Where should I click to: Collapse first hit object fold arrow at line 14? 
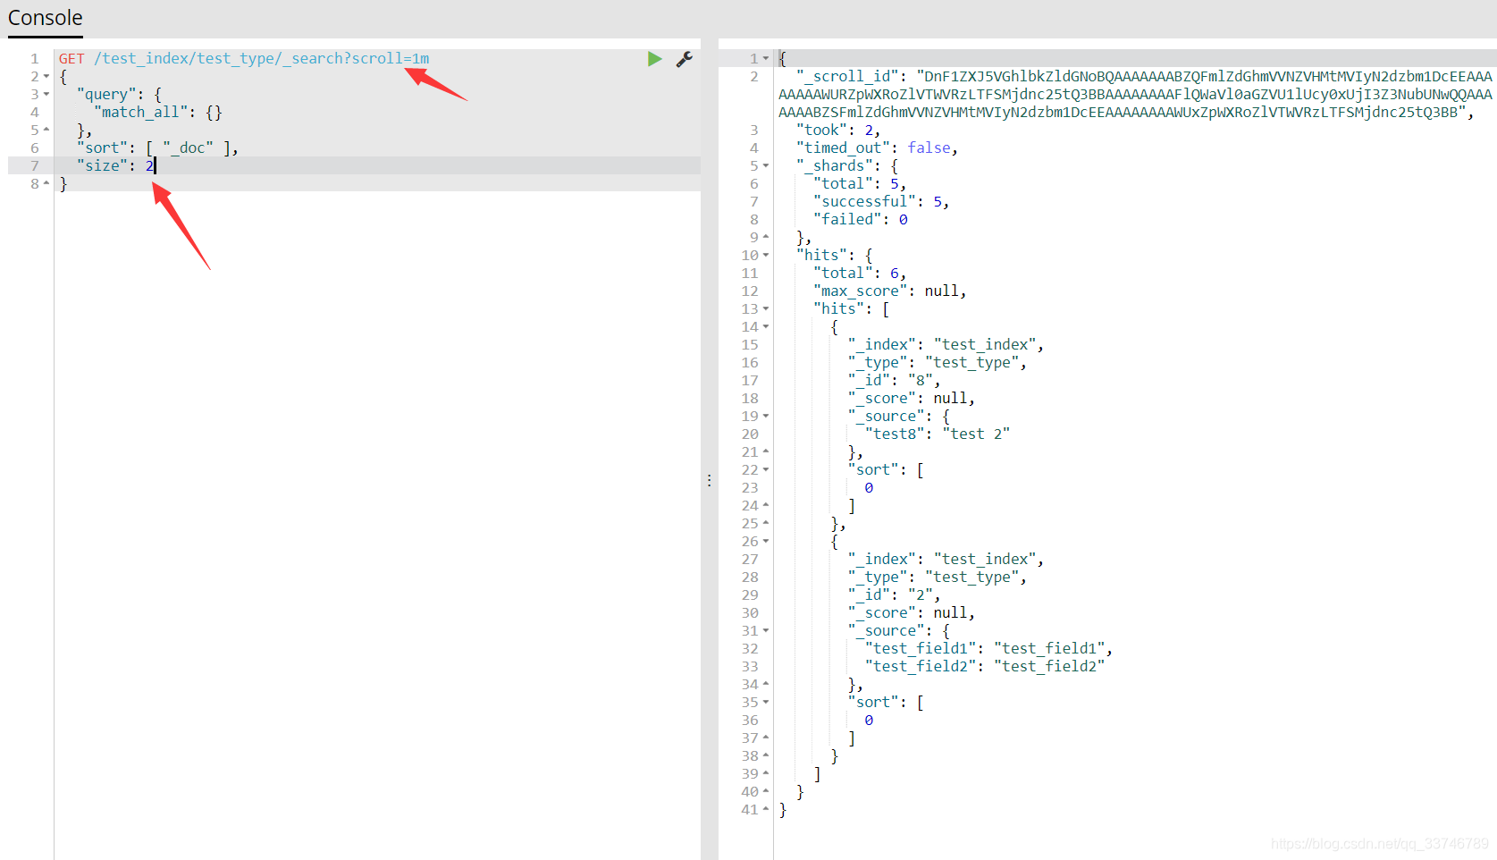click(766, 327)
